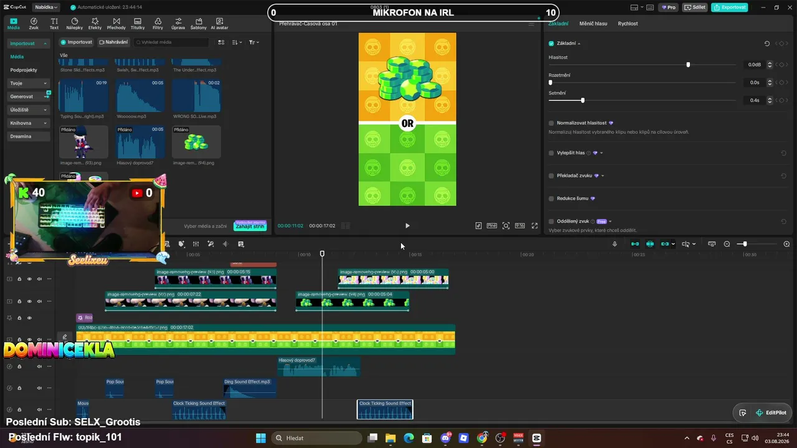This screenshot has height=448, width=797.
Task: Open the media sort dropdown
Action: (237, 42)
